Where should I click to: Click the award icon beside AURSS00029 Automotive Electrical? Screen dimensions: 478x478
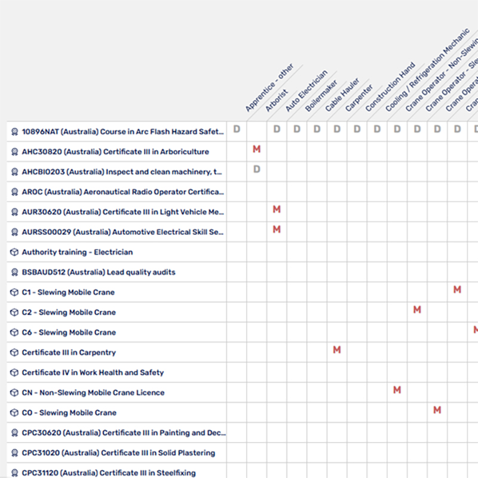[x=14, y=232]
